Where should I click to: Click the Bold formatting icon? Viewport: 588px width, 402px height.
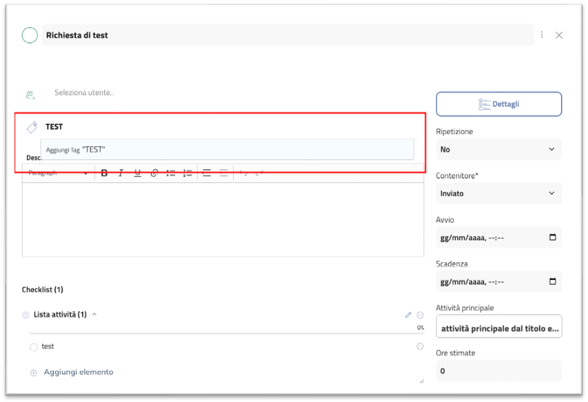[104, 173]
